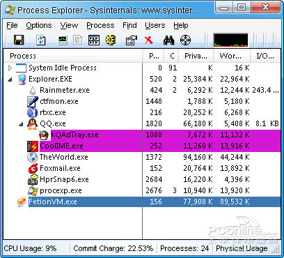Click the HprSnap6.exe camera icon

(33, 179)
